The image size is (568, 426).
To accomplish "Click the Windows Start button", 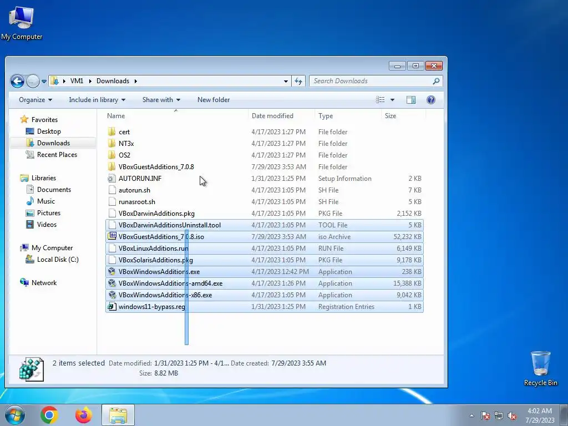I will (x=14, y=415).
